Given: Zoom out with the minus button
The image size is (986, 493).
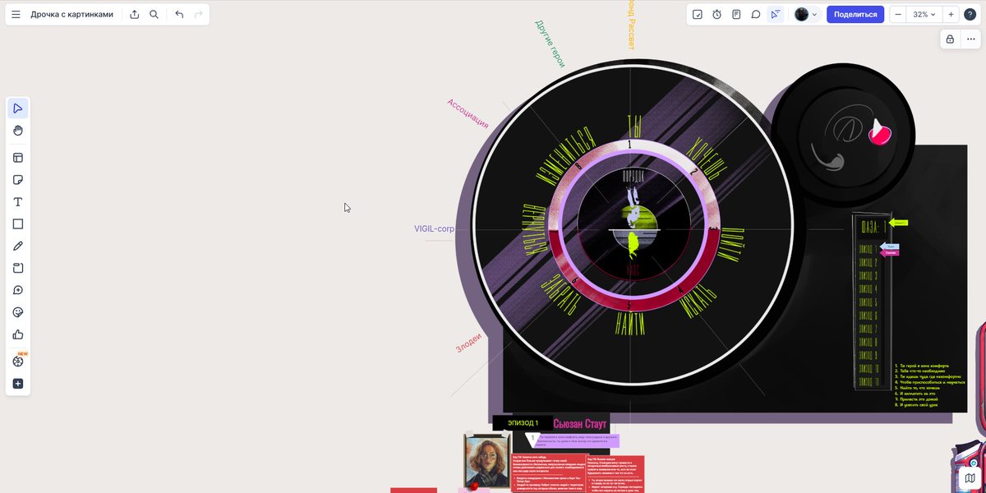Looking at the screenshot, I should point(898,15).
